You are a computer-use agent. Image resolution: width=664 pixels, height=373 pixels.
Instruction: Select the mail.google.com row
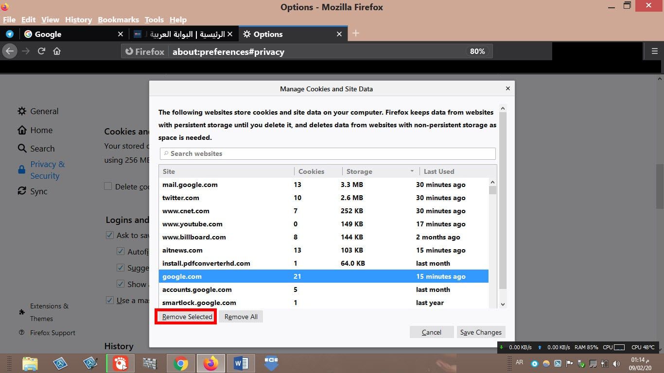pos(323,185)
